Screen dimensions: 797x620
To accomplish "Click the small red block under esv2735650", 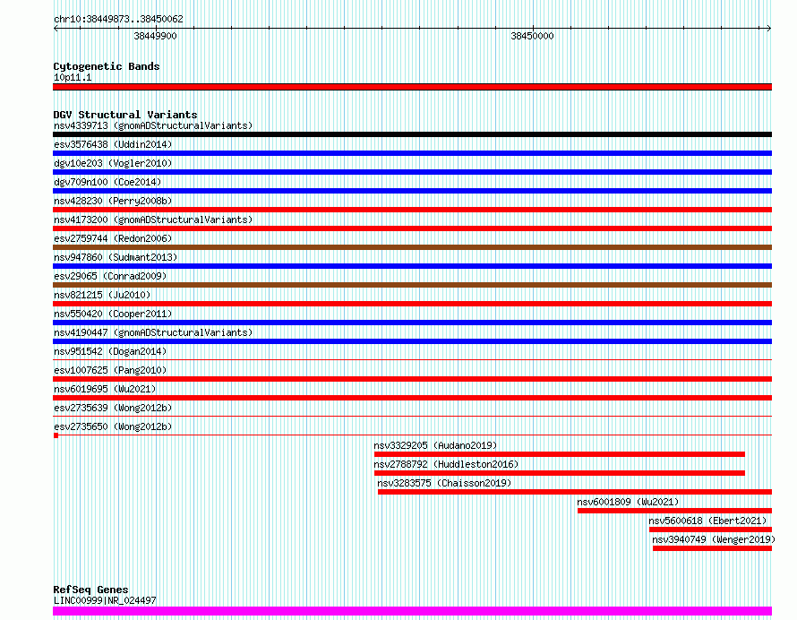I will coord(56,435).
